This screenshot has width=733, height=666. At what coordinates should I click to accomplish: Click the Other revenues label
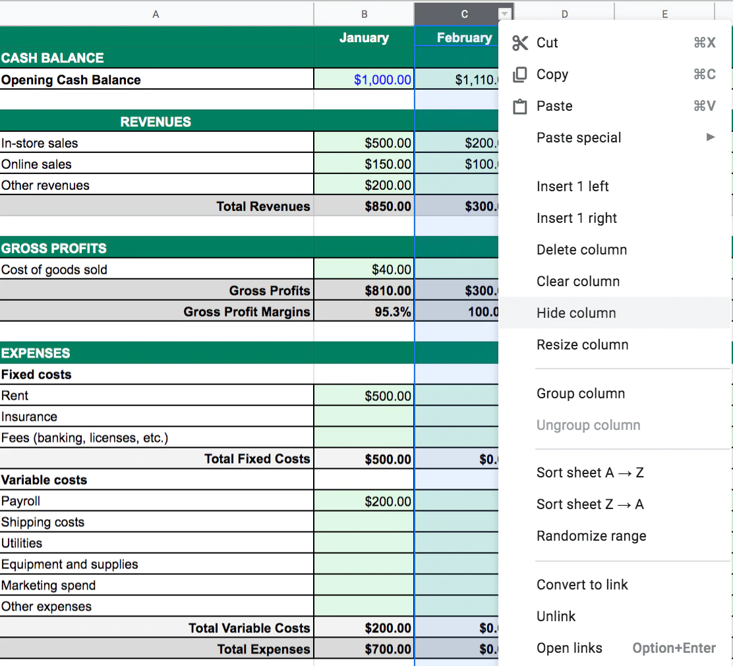(x=45, y=185)
